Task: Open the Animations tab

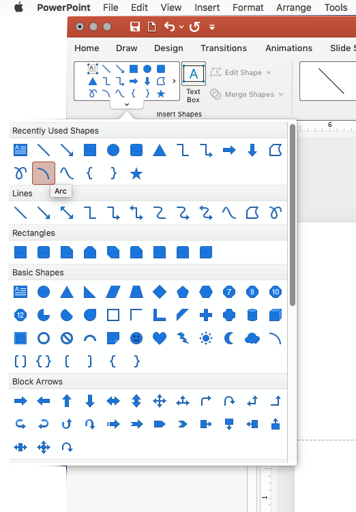Action: click(288, 48)
